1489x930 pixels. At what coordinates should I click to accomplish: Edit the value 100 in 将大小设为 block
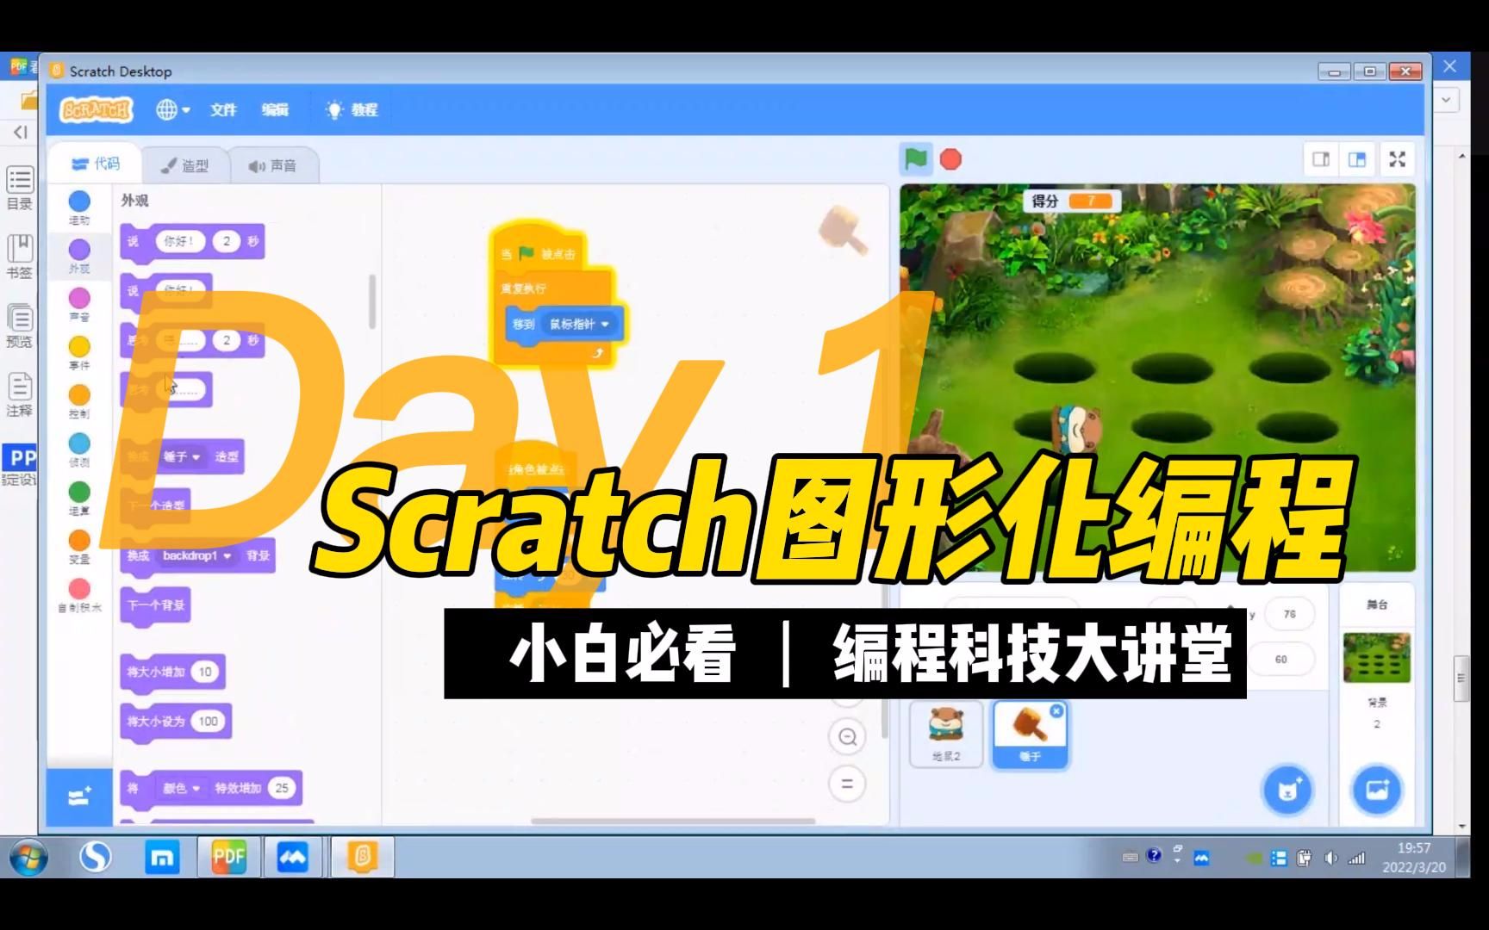pyautogui.click(x=208, y=722)
